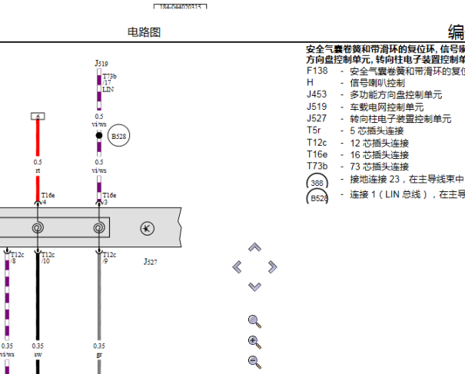Screen dimensions: 465x374
Task: Click the T73b 73 芯插头连接 legend entry
Action: click(357, 166)
